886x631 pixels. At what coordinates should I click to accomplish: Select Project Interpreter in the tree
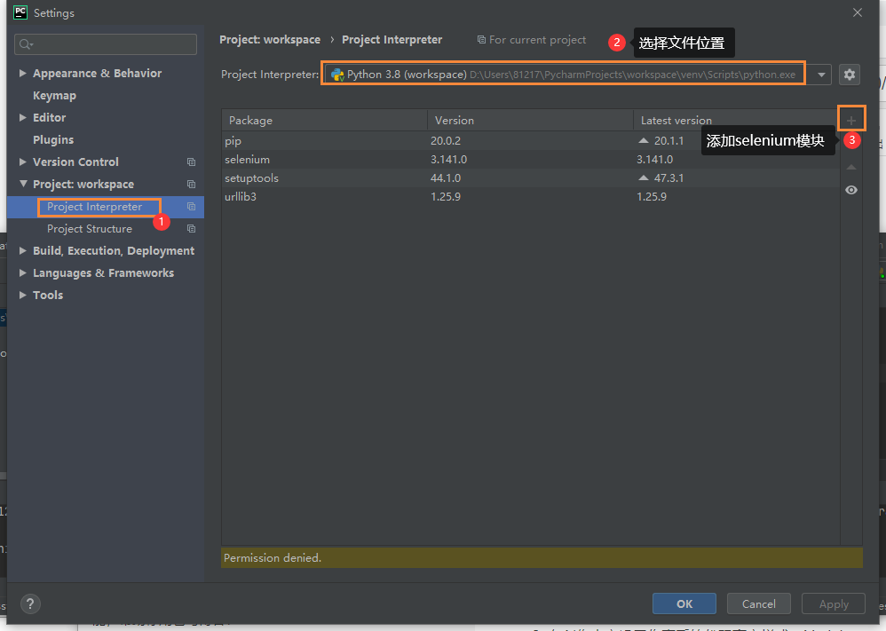tap(94, 207)
